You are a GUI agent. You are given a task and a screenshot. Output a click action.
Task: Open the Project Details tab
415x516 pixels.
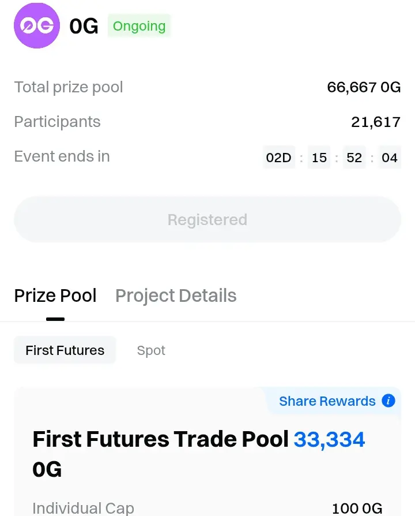click(x=176, y=296)
